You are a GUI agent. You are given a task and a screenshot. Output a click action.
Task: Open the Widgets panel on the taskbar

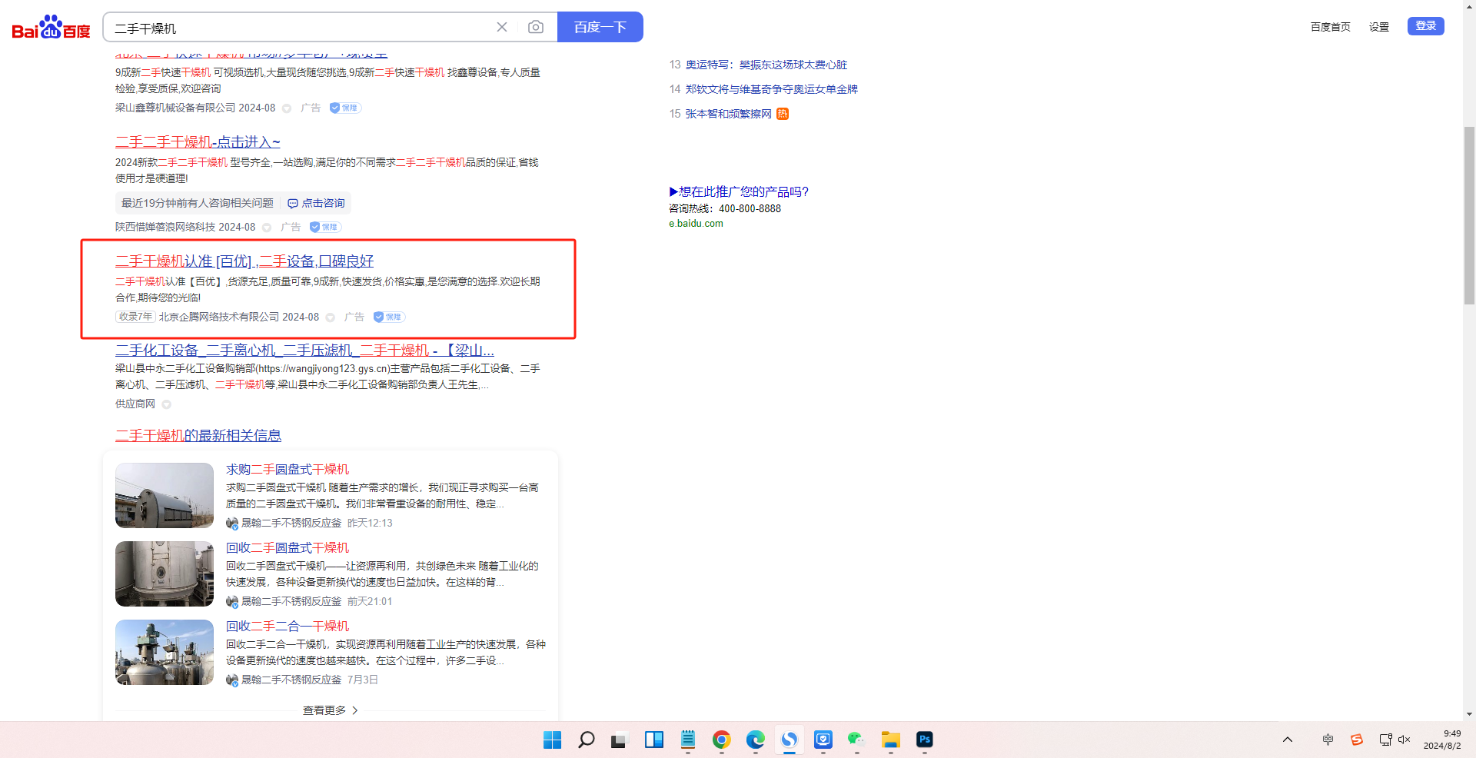coord(653,740)
